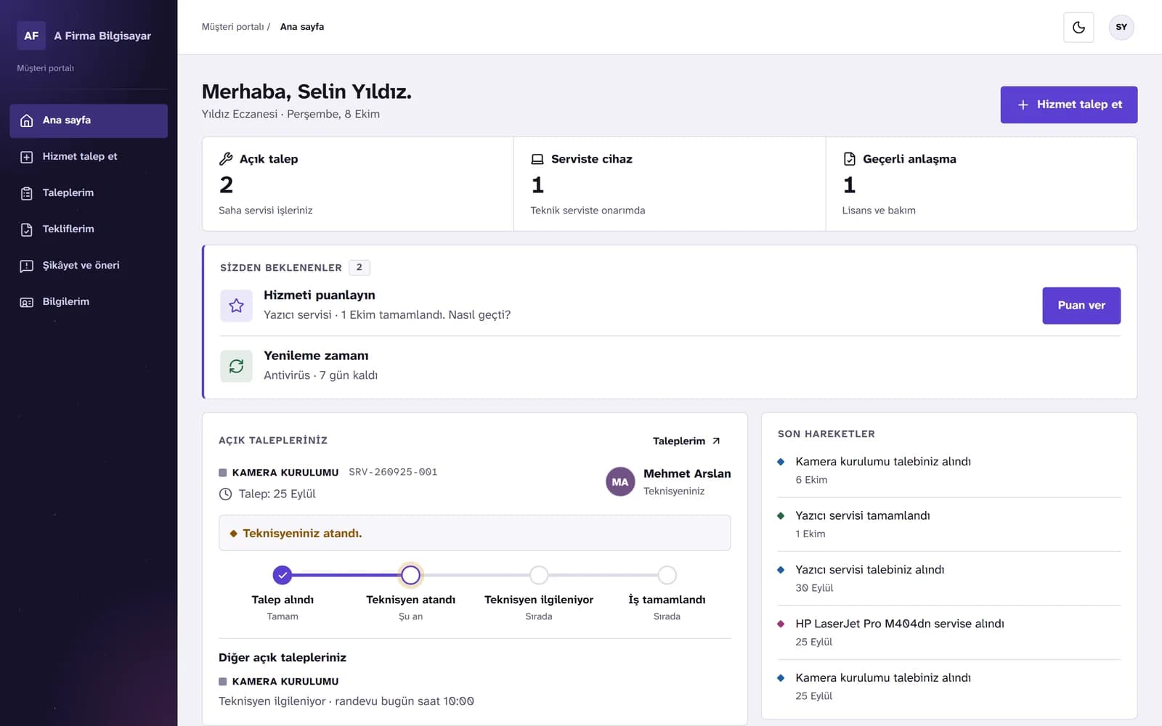Screen dimensions: 1162x726
Task: Open Şikâyet ve öneri page
Action: click(89, 266)
